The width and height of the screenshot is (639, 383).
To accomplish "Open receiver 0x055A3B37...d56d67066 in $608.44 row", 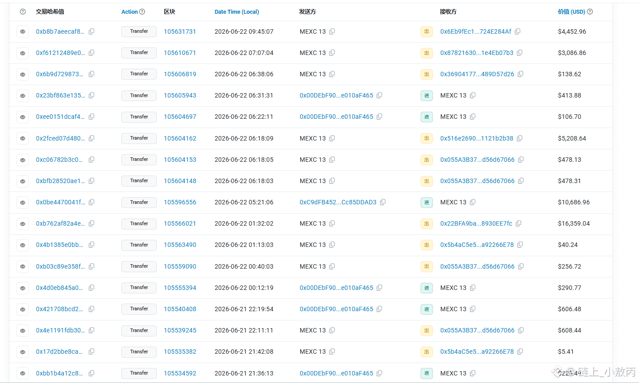I will pyautogui.click(x=477, y=330).
